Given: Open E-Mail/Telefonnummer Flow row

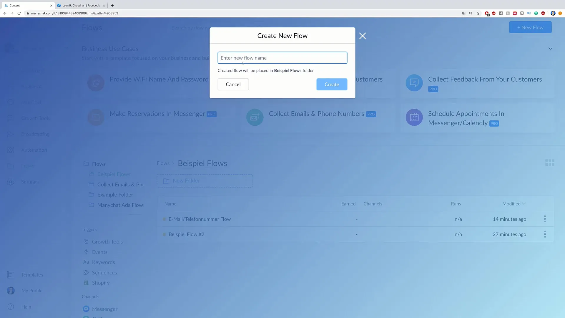Looking at the screenshot, I should (355, 219).
